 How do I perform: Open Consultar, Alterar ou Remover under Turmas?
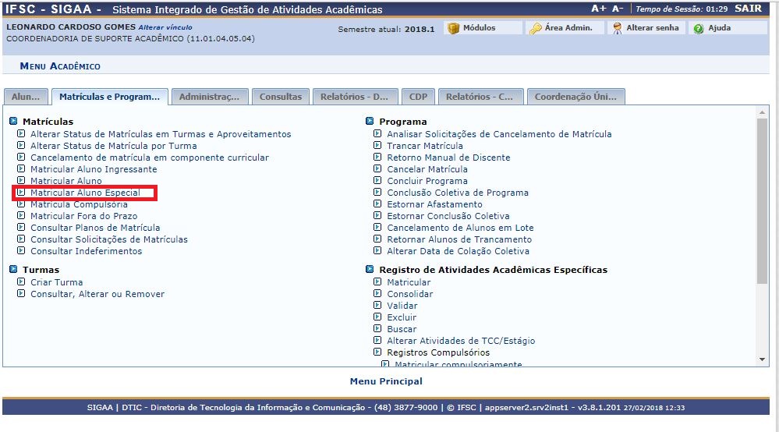97,294
